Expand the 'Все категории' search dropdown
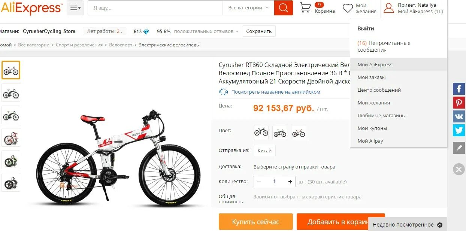466x231 pixels. tap(248, 8)
